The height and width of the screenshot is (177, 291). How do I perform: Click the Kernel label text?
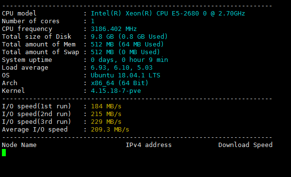tap(13, 91)
